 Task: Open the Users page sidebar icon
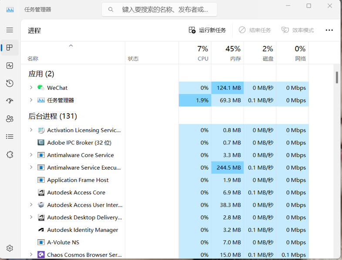pyautogui.click(x=10, y=118)
